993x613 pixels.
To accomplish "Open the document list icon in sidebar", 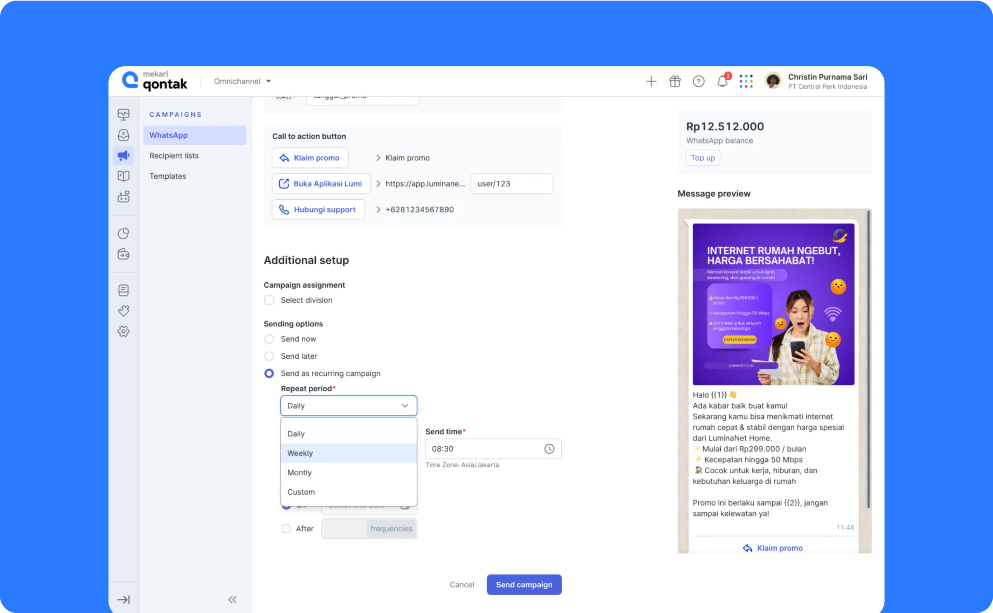I will (x=123, y=290).
